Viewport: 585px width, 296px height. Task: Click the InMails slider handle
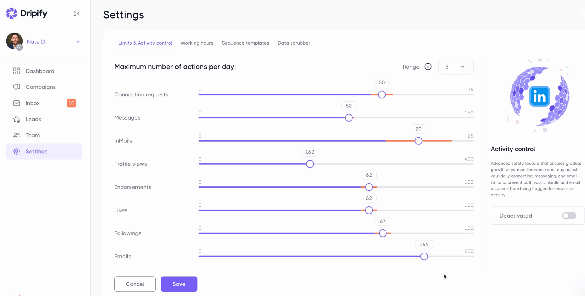[x=418, y=141]
